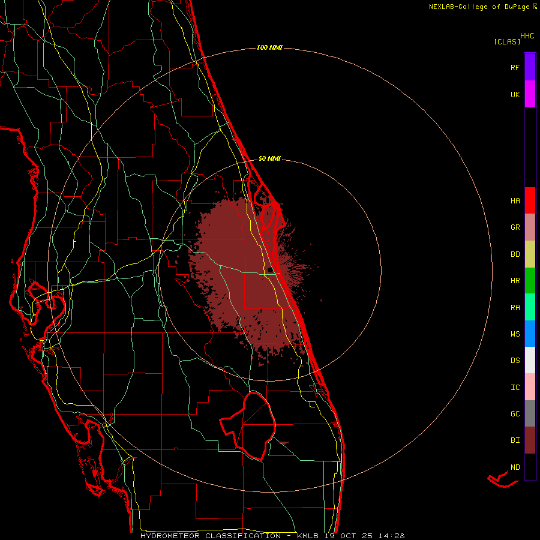Click the small brown echo east of Lake Okeechobee
This screenshot has width=540, height=540.
point(284,443)
